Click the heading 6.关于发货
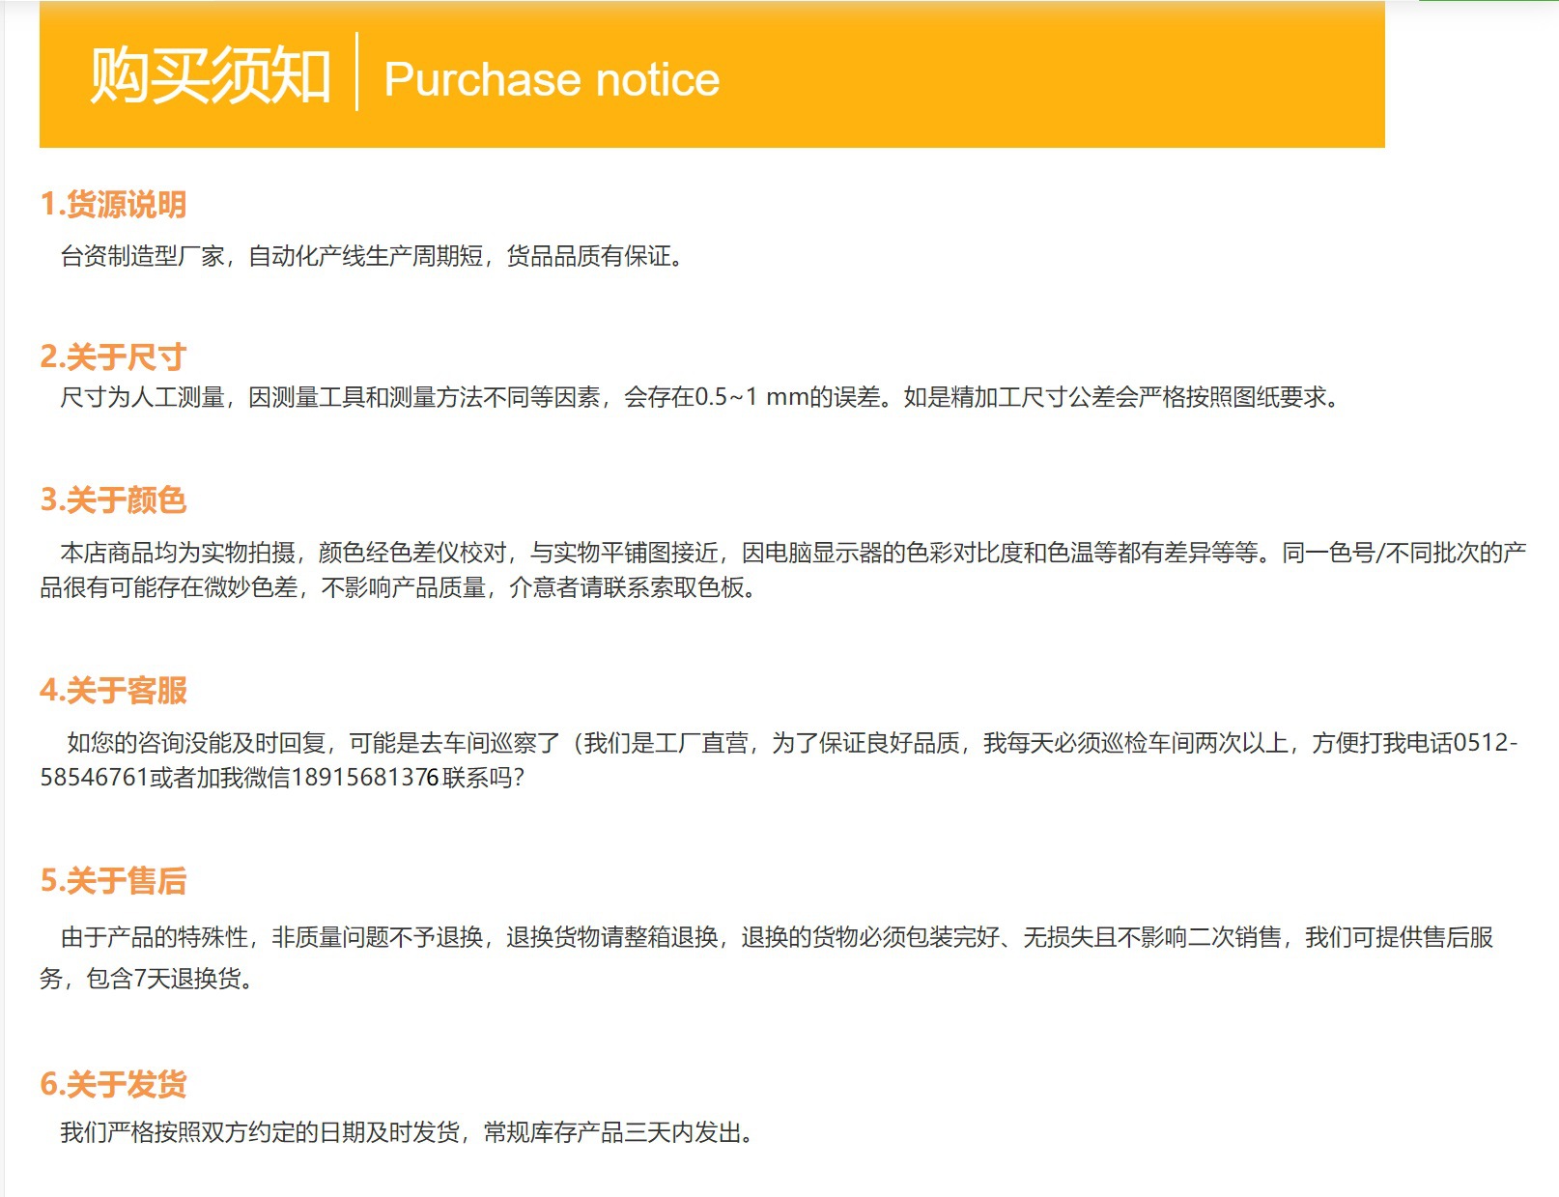The height and width of the screenshot is (1197, 1559). click(x=113, y=1084)
